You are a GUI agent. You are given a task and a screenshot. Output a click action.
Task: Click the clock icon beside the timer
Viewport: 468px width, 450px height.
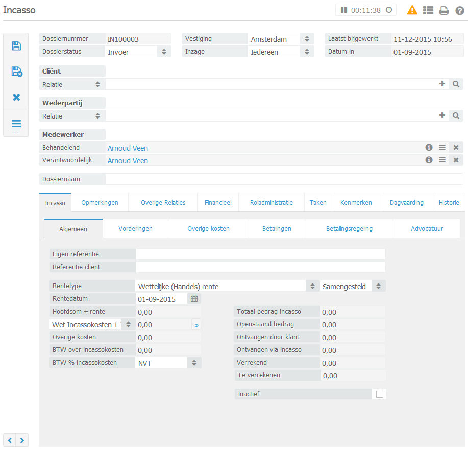(x=389, y=10)
